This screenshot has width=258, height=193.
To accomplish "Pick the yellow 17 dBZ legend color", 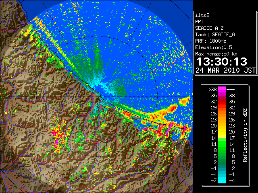I will [222, 132].
